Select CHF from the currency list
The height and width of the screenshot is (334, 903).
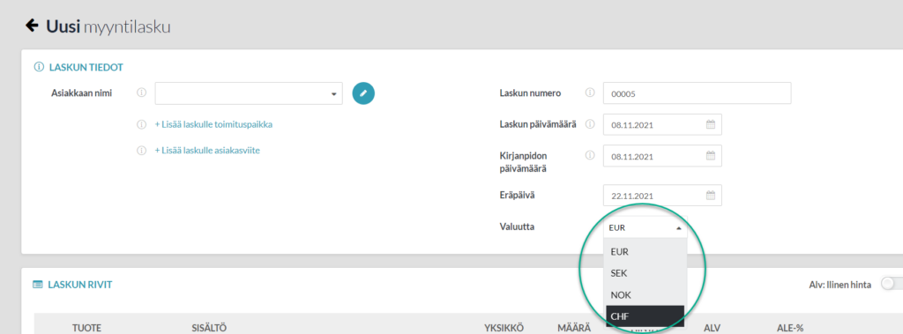[645, 316]
